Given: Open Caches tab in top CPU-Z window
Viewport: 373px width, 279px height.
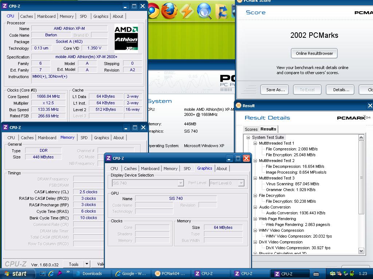Looking at the screenshot, I should pos(26,16).
